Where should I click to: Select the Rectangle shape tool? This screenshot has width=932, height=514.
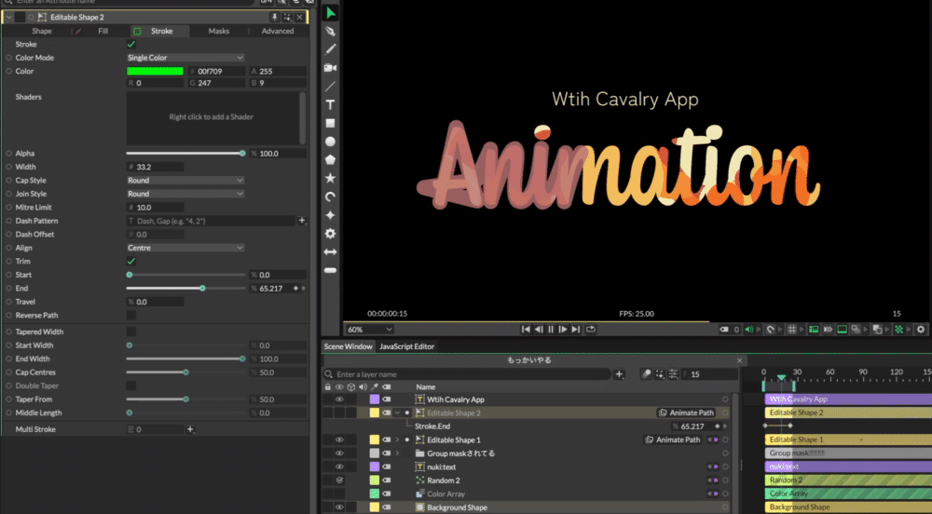click(x=331, y=123)
